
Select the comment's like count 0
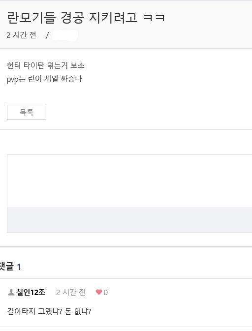click(106, 292)
